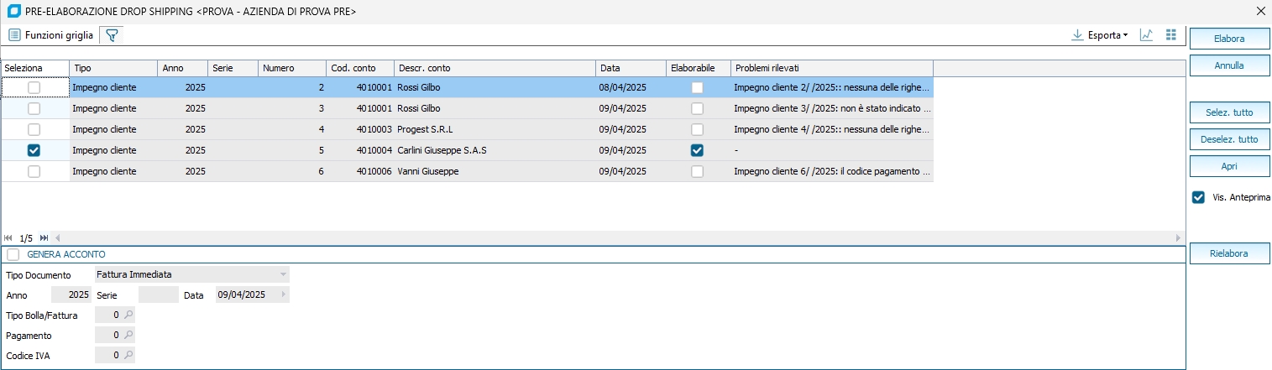Untick Seleziona checkbox for Carlini Giuseppe row
The width and height of the screenshot is (1272, 370).
(34, 150)
